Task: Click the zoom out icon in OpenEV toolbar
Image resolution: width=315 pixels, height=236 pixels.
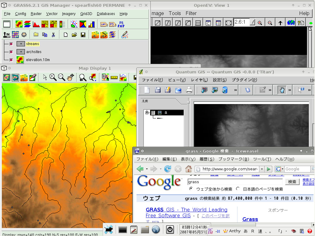Action: 270,23
